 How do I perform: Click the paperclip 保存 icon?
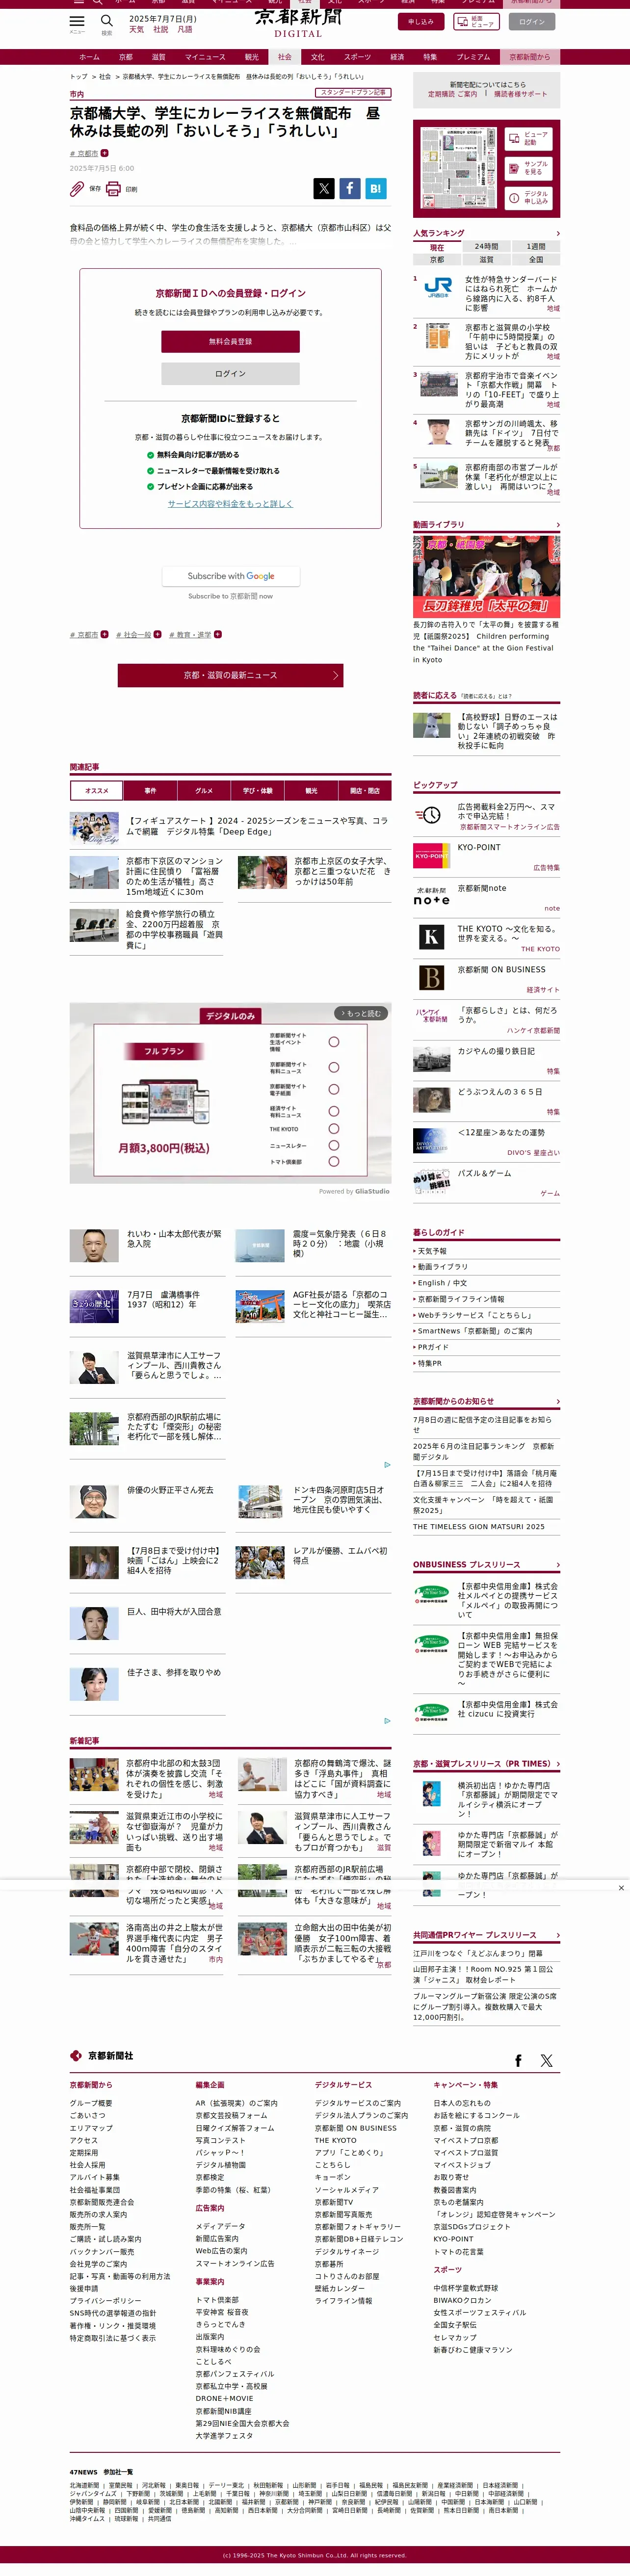tap(77, 188)
